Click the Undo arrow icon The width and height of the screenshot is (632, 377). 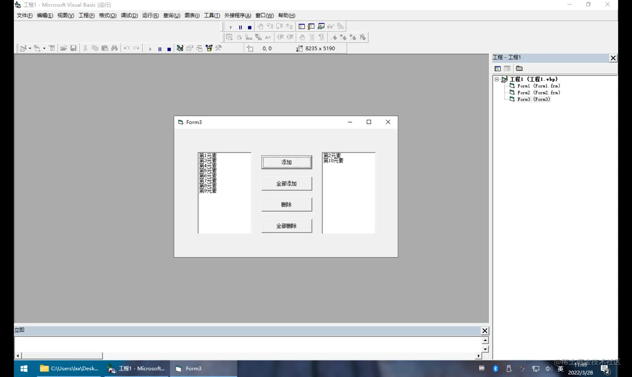click(127, 48)
